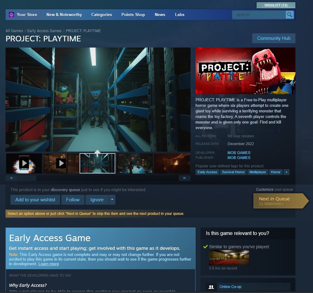
Task: Click the main hallway screenshot
Action: 98,99
